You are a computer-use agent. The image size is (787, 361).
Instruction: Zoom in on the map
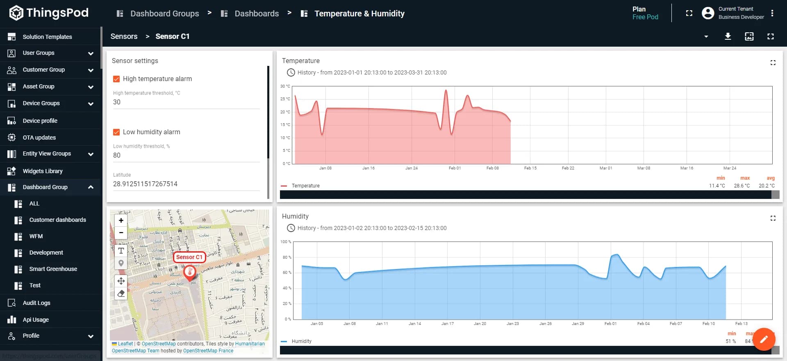(121, 221)
